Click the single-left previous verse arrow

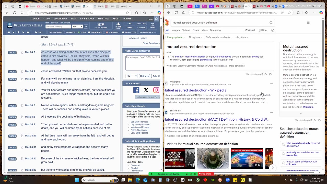[x=13, y=32]
